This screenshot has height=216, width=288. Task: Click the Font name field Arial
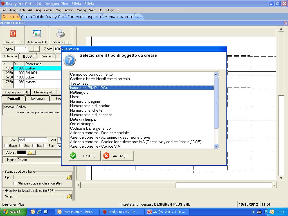point(33,140)
